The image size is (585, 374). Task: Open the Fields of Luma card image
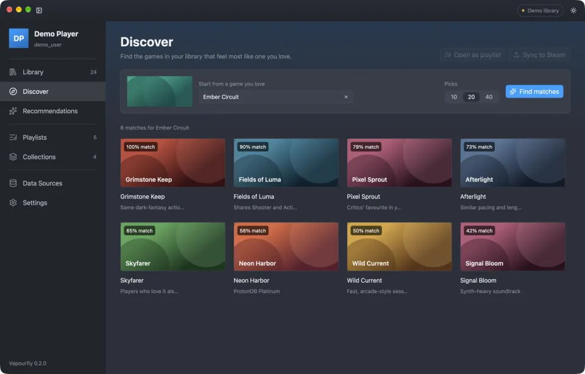(286, 163)
